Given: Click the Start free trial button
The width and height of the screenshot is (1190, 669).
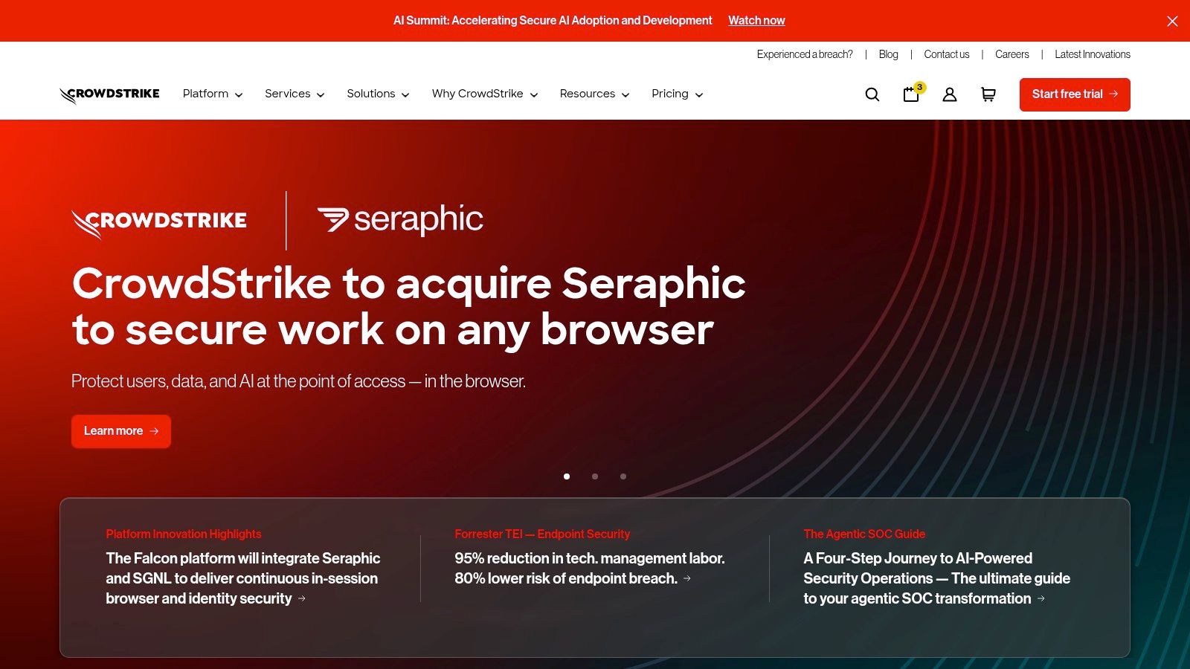Looking at the screenshot, I should (x=1075, y=94).
